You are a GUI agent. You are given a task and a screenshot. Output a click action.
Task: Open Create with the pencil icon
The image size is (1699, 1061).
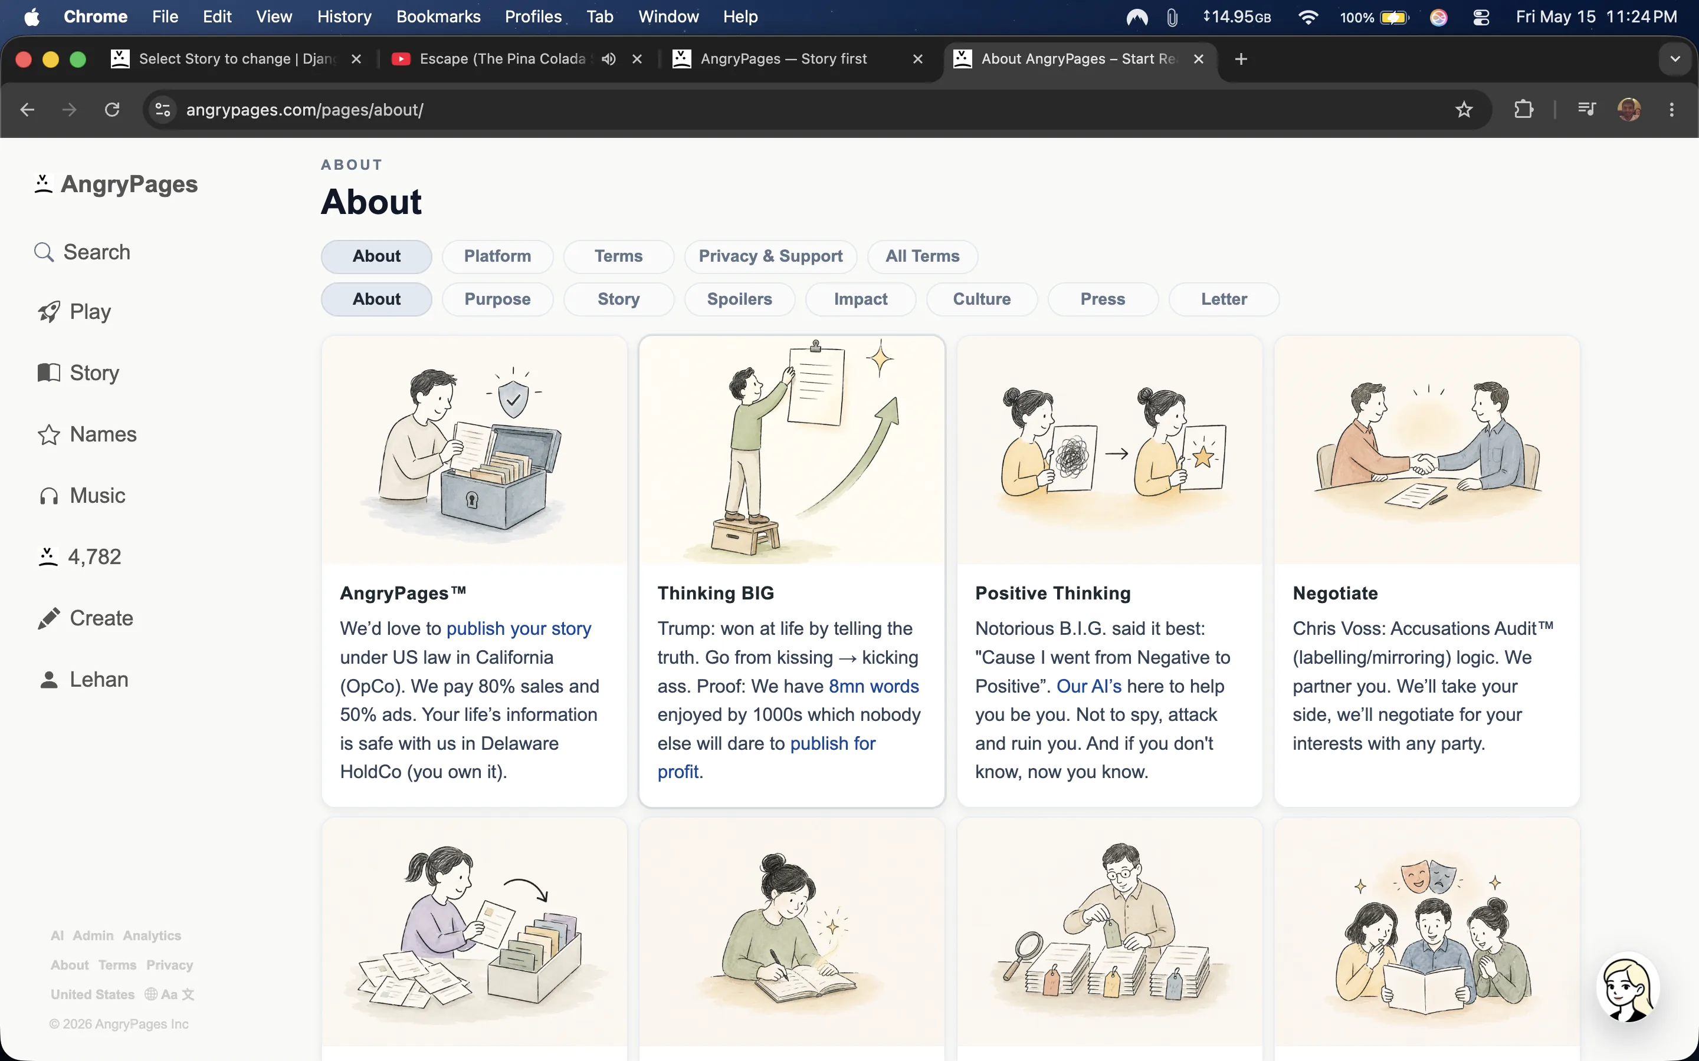click(x=48, y=618)
